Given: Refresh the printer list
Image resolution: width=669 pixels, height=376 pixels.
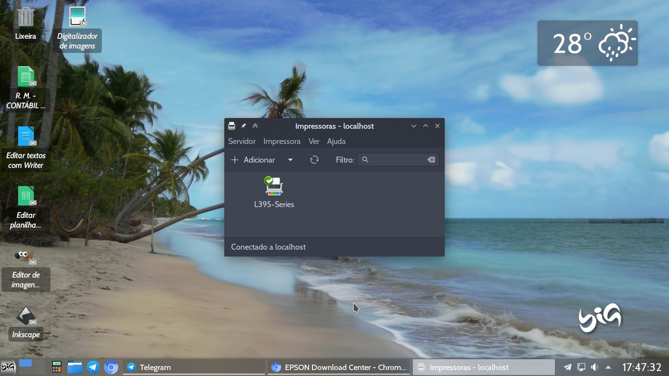Looking at the screenshot, I should point(314,160).
